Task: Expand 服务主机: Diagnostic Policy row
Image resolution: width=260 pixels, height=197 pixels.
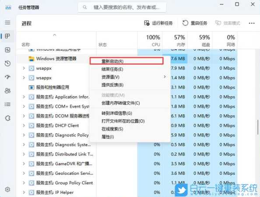Action: [x=24, y=135]
